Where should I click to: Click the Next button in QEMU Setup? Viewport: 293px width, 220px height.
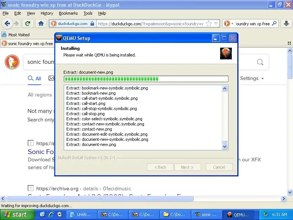pyautogui.click(x=188, y=167)
